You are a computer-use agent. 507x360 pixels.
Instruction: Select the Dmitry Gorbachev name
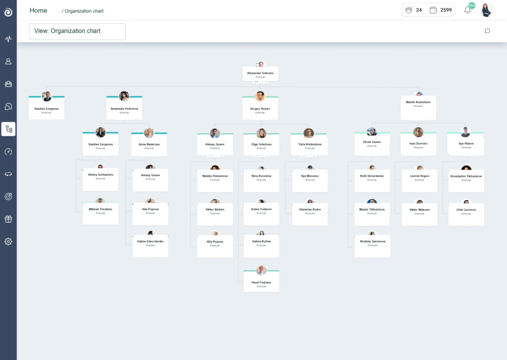click(101, 175)
